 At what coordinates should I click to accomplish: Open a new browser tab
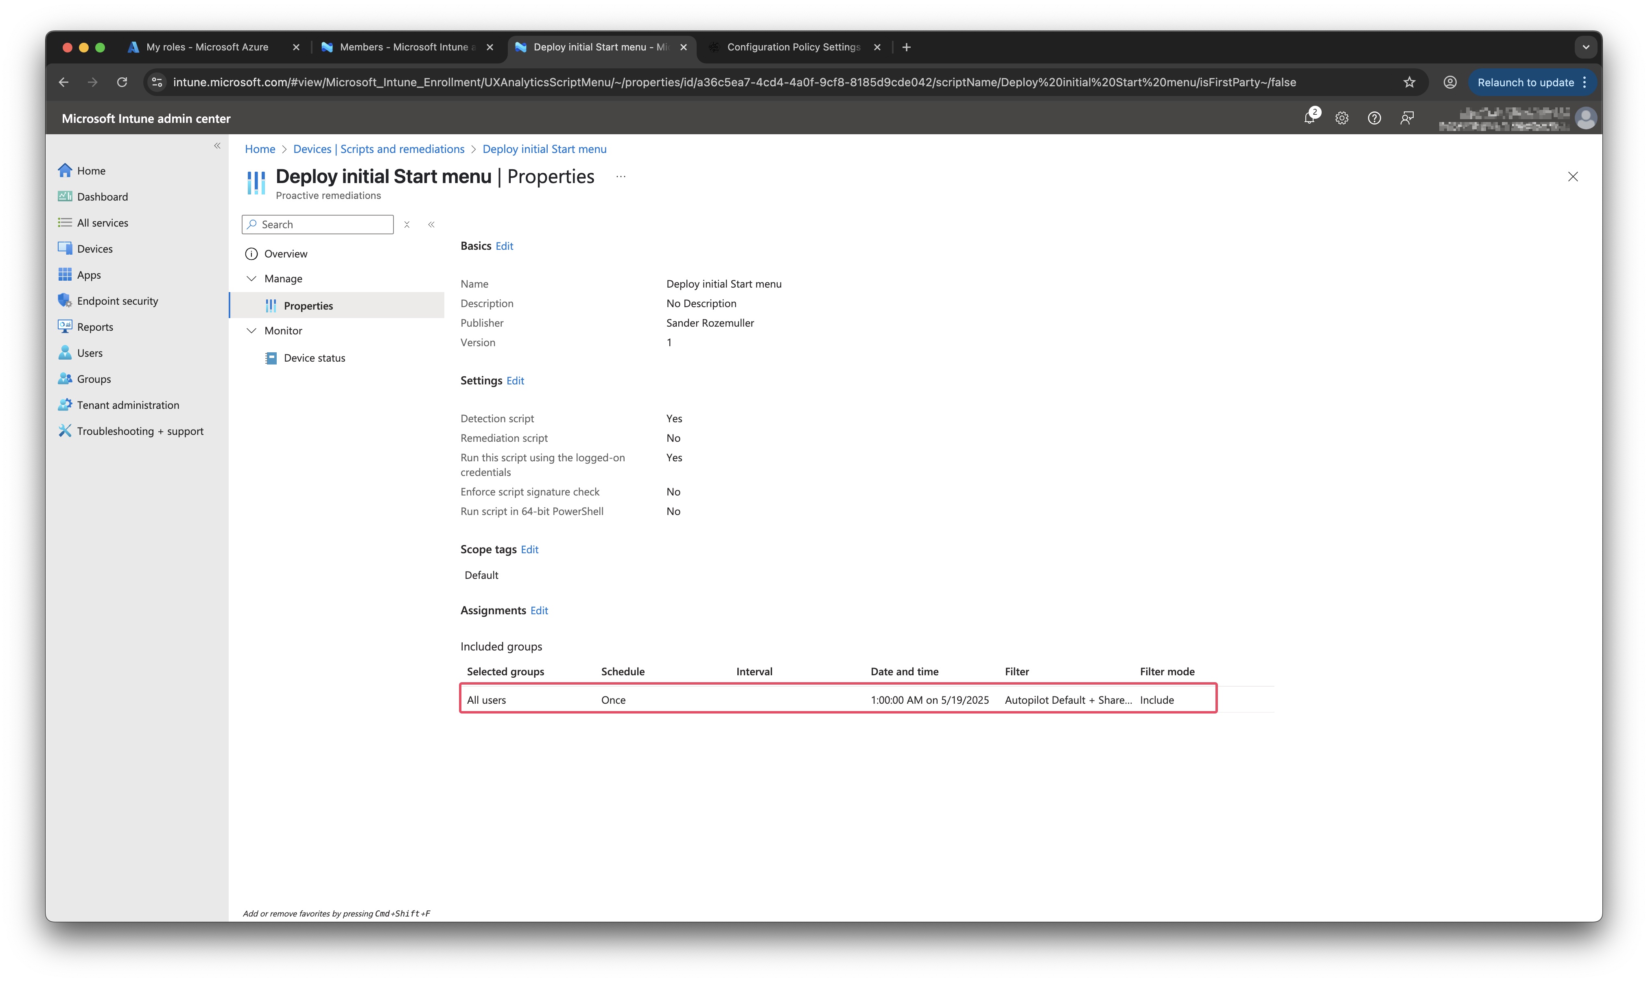(x=906, y=47)
